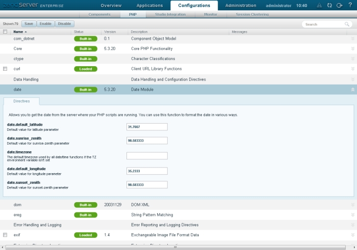Click the date.timezone input field

tap(147, 156)
